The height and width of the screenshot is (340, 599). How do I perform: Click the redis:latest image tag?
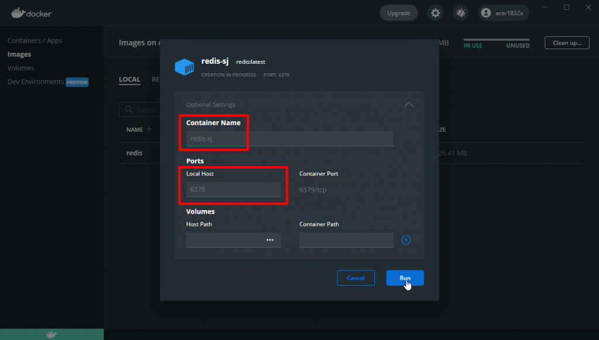[x=250, y=62]
